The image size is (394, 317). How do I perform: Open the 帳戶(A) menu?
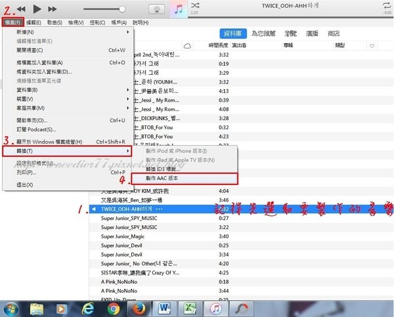[119, 22]
